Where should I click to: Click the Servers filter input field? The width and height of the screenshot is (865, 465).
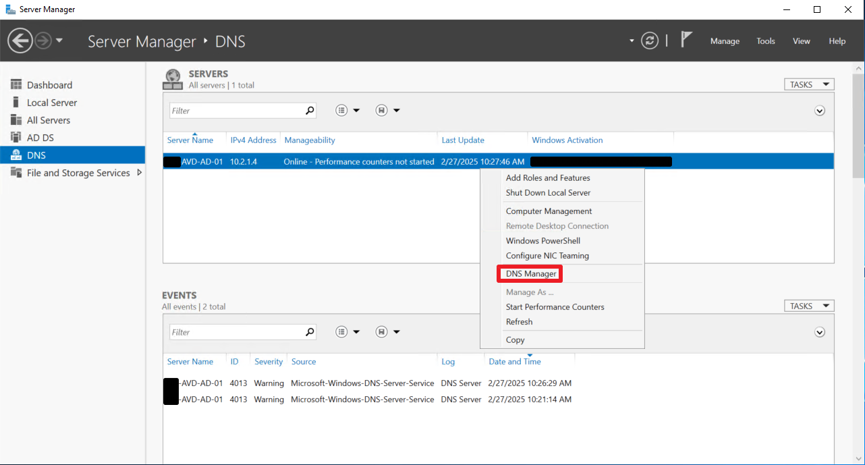click(235, 111)
